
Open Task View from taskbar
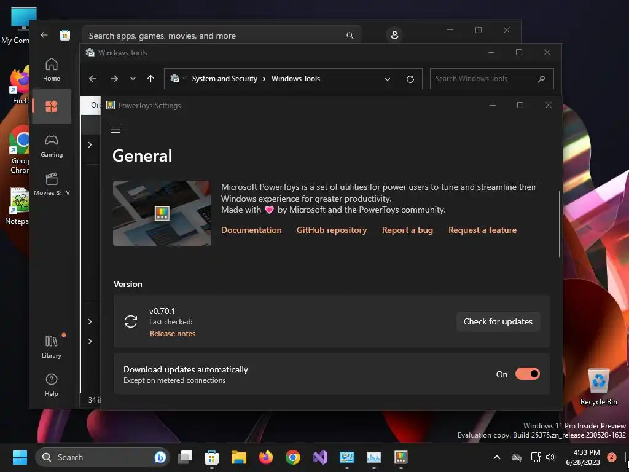tap(185, 457)
